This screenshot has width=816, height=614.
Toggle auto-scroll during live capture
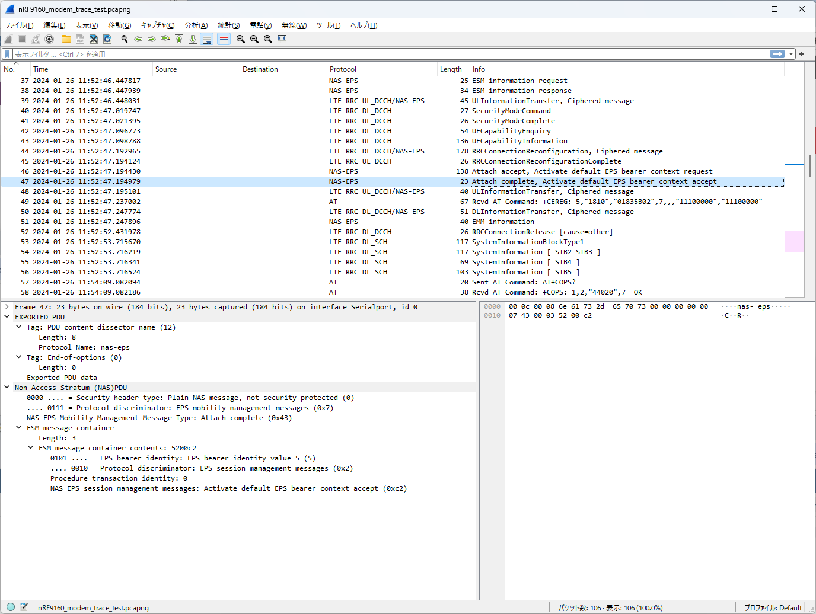tap(207, 39)
